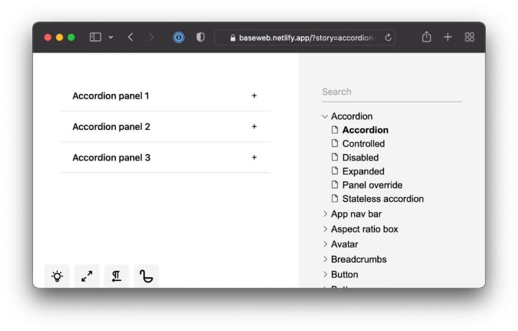Open the sidebar dropdown arrow in Safari
The height and width of the screenshot is (331, 518).
(x=111, y=37)
